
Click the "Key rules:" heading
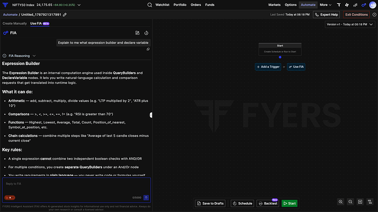(x=12, y=150)
